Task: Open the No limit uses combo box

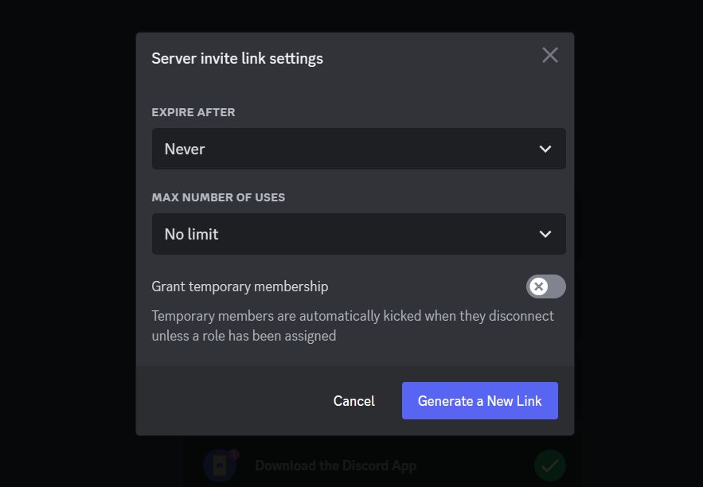Action: (x=359, y=234)
